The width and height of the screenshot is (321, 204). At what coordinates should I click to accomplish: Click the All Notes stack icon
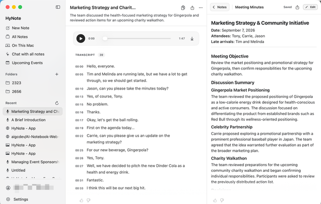coord(8,37)
